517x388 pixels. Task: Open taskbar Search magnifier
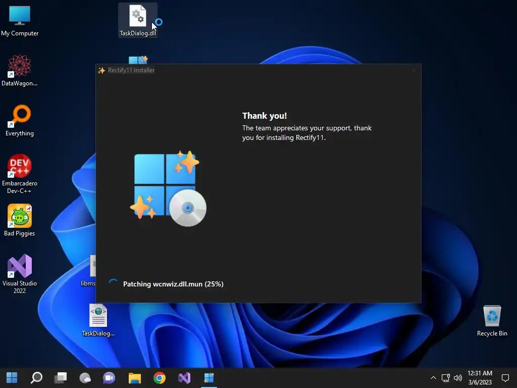pyautogui.click(x=36, y=378)
